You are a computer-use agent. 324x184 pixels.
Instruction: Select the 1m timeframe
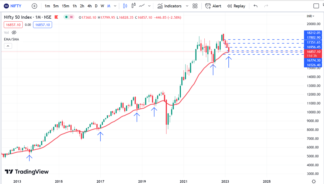[47, 6]
